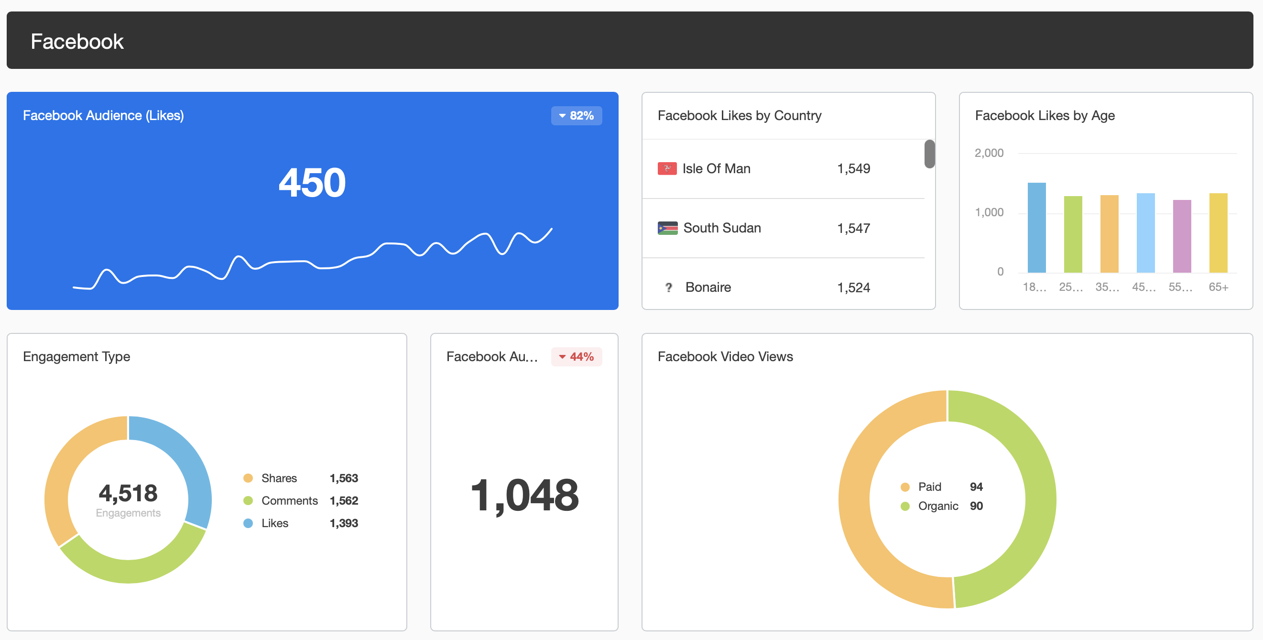This screenshot has height=640, width=1263.
Task: Click the 1,549 likes value
Action: click(853, 169)
